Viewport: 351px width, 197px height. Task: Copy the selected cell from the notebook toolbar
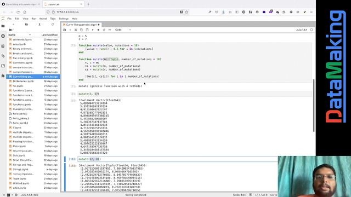[x=81, y=30]
